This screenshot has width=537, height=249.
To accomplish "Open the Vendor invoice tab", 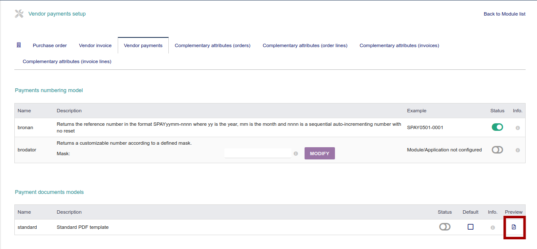I will pyautogui.click(x=95, y=45).
